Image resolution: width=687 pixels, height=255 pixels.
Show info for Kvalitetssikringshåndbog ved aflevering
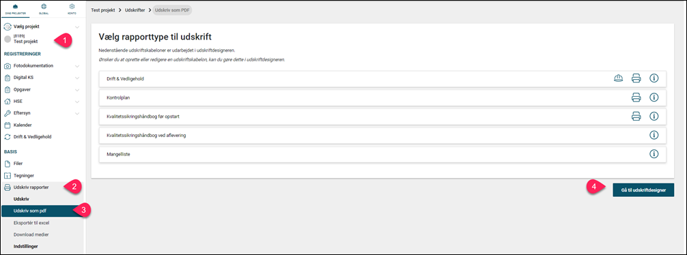point(654,135)
